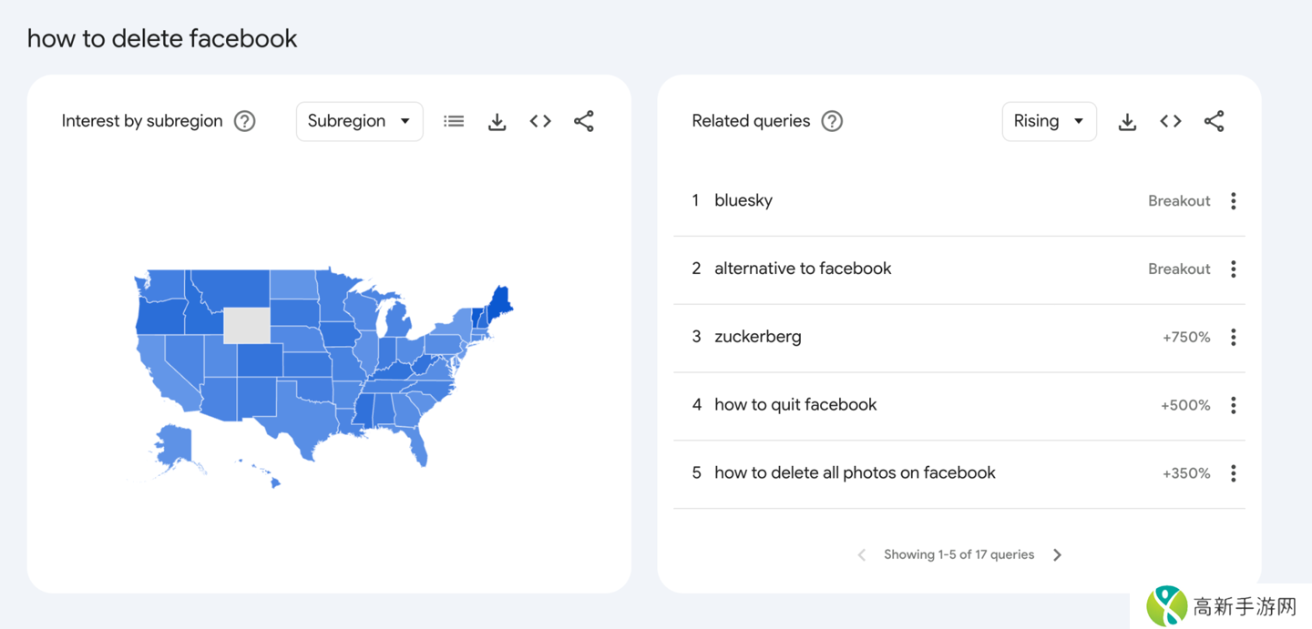Switch subregion card to list view
Screen dimensions: 1312x629
click(x=454, y=121)
